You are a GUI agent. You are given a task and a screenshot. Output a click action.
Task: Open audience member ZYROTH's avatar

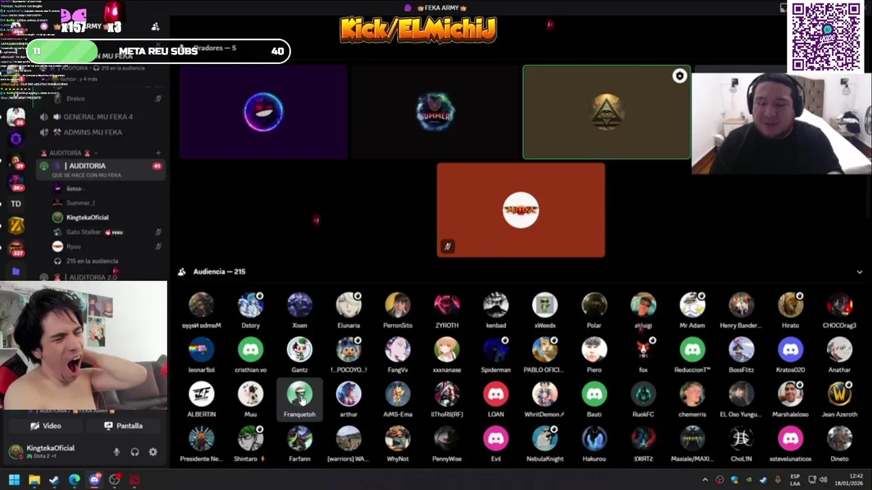pyautogui.click(x=447, y=306)
